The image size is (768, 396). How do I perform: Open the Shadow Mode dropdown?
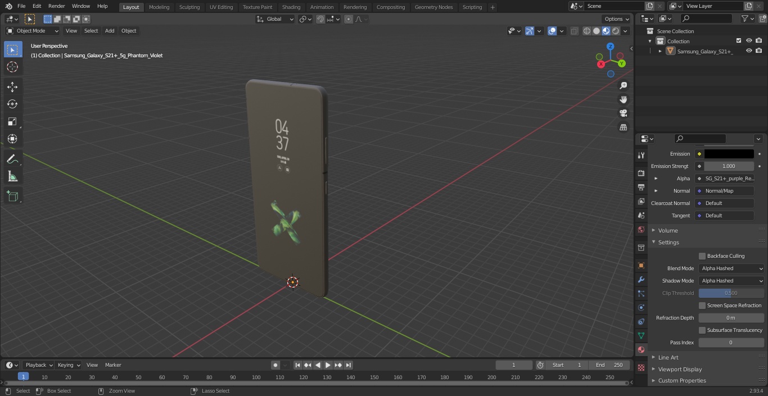tap(731, 281)
